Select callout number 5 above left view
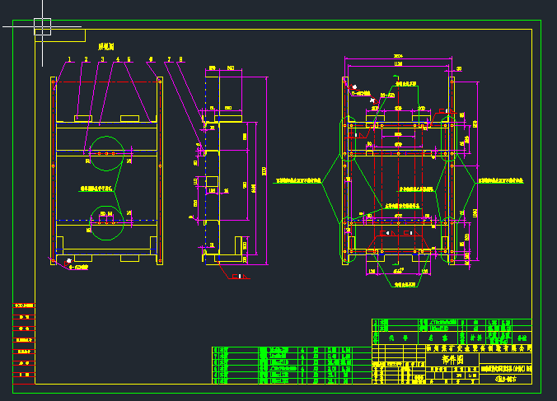The height and width of the screenshot is (401, 557). [x=129, y=59]
